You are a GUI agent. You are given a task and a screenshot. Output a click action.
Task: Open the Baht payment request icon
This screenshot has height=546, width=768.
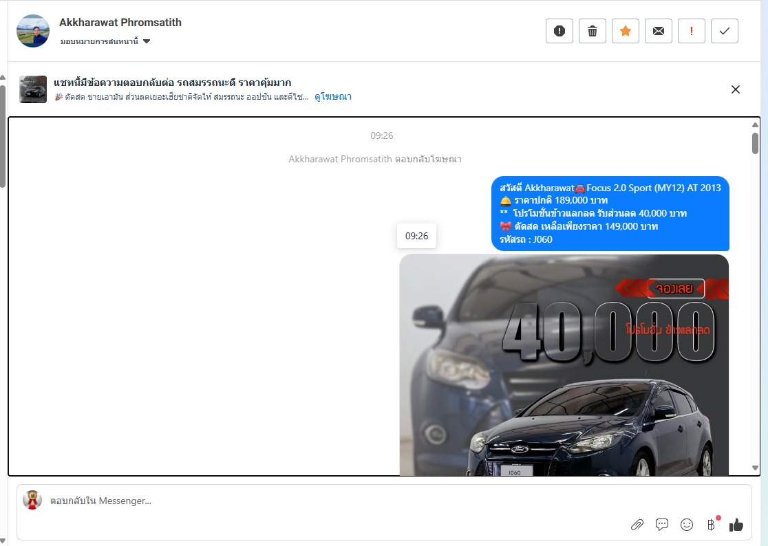pyautogui.click(x=712, y=525)
